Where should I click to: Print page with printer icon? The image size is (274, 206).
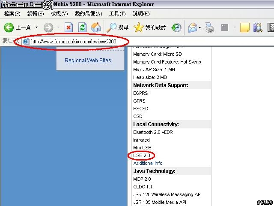(209, 27)
